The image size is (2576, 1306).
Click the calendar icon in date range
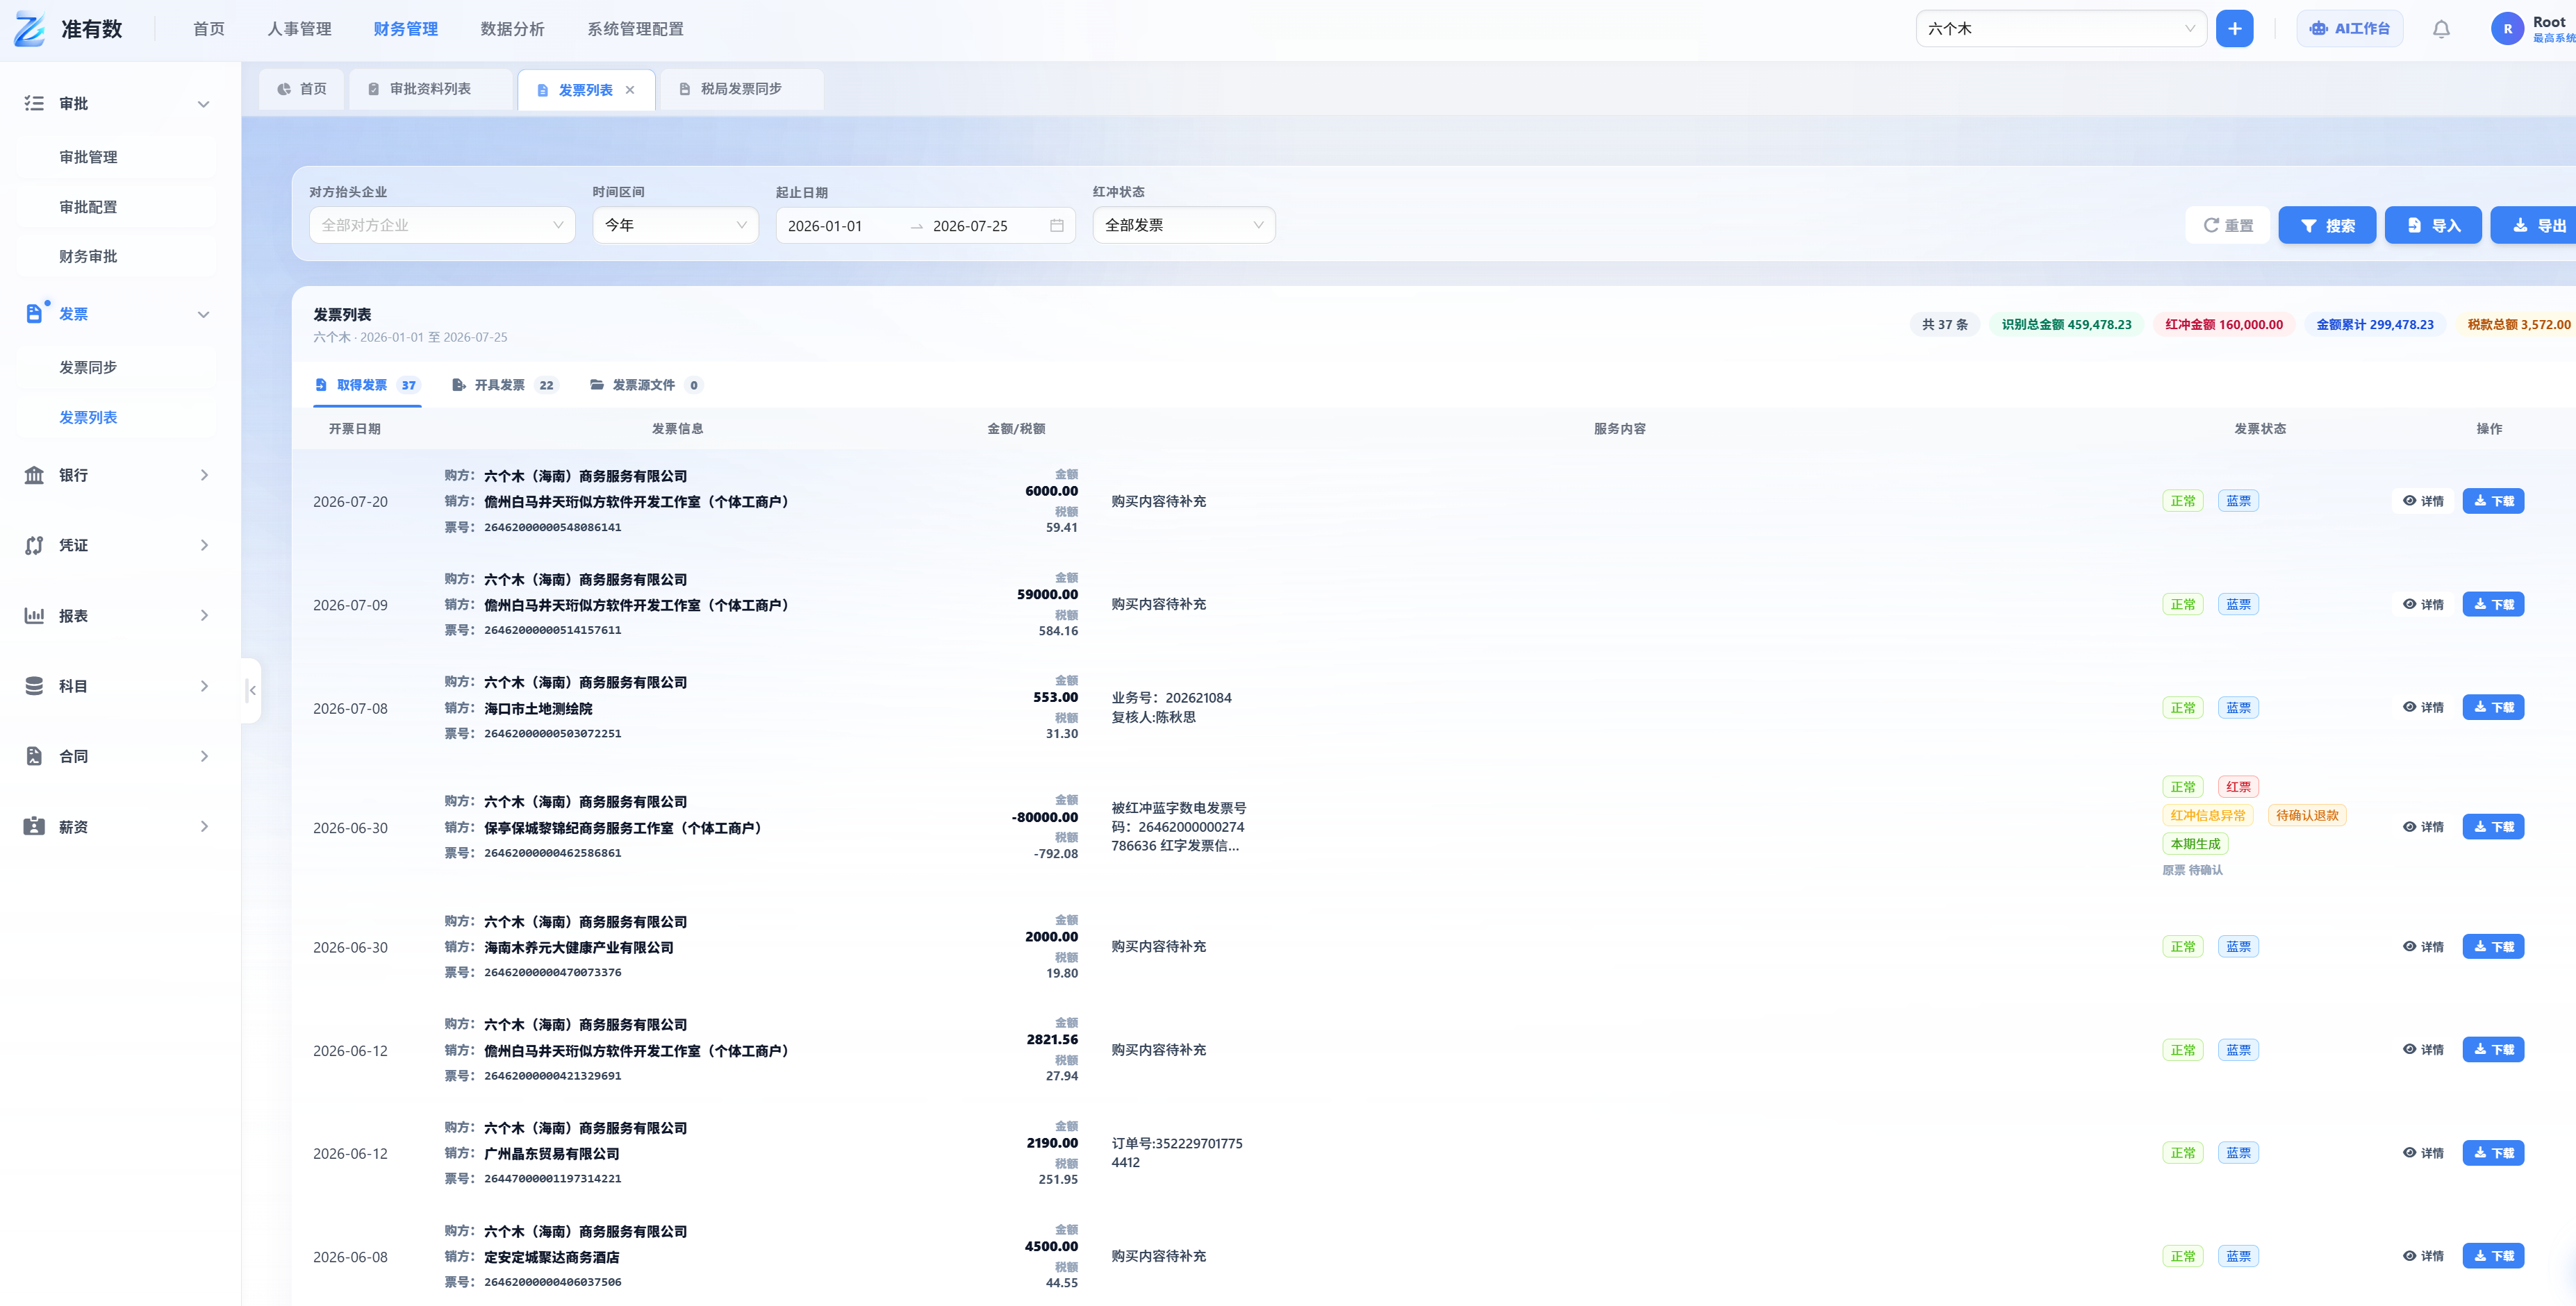pyautogui.click(x=1056, y=226)
